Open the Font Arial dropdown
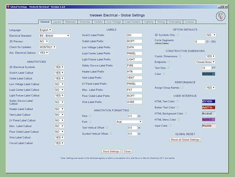Viewport: 235px width, 177px height. (129, 122)
